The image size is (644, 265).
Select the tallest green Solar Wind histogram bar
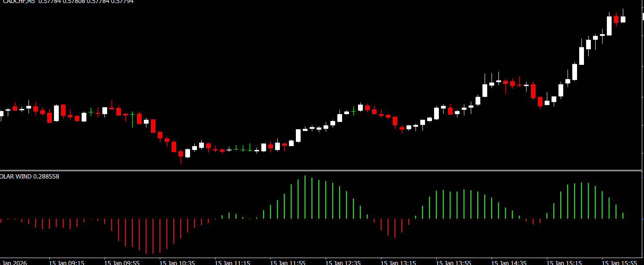[305, 197]
